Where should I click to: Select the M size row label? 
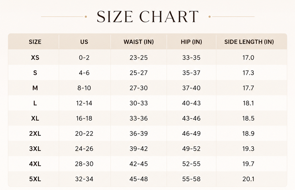pos(35,88)
